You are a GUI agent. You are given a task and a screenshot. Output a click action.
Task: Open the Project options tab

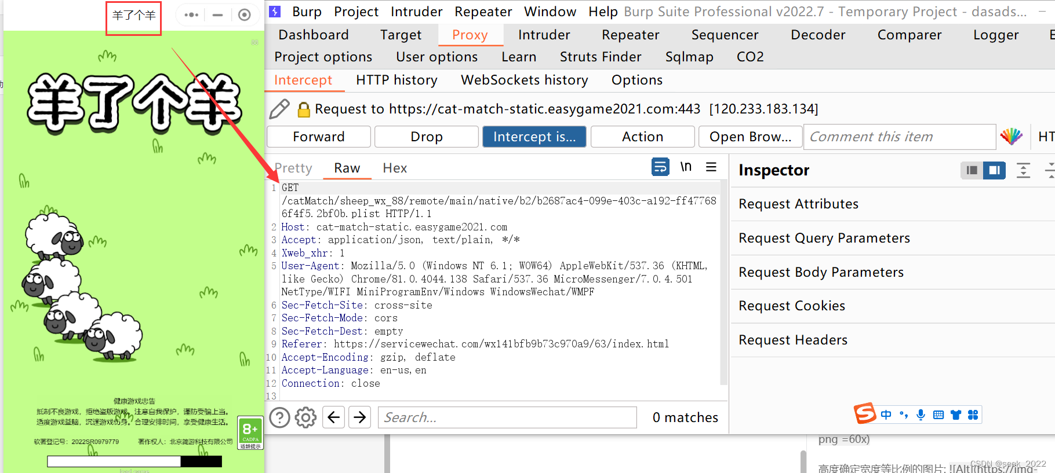[323, 57]
